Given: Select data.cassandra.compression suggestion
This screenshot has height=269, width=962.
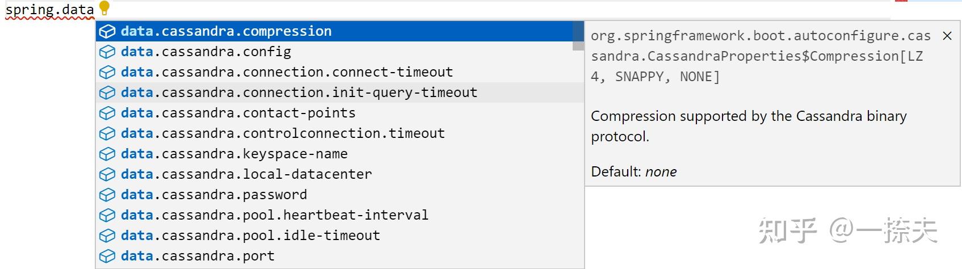Looking at the screenshot, I should point(339,31).
